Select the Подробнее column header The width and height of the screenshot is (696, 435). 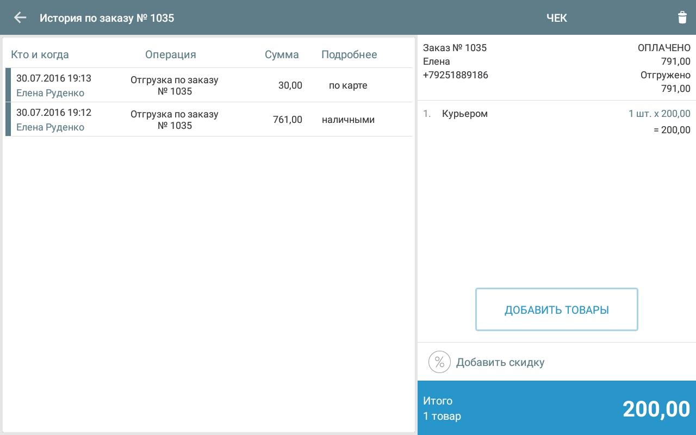coord(349,54)
